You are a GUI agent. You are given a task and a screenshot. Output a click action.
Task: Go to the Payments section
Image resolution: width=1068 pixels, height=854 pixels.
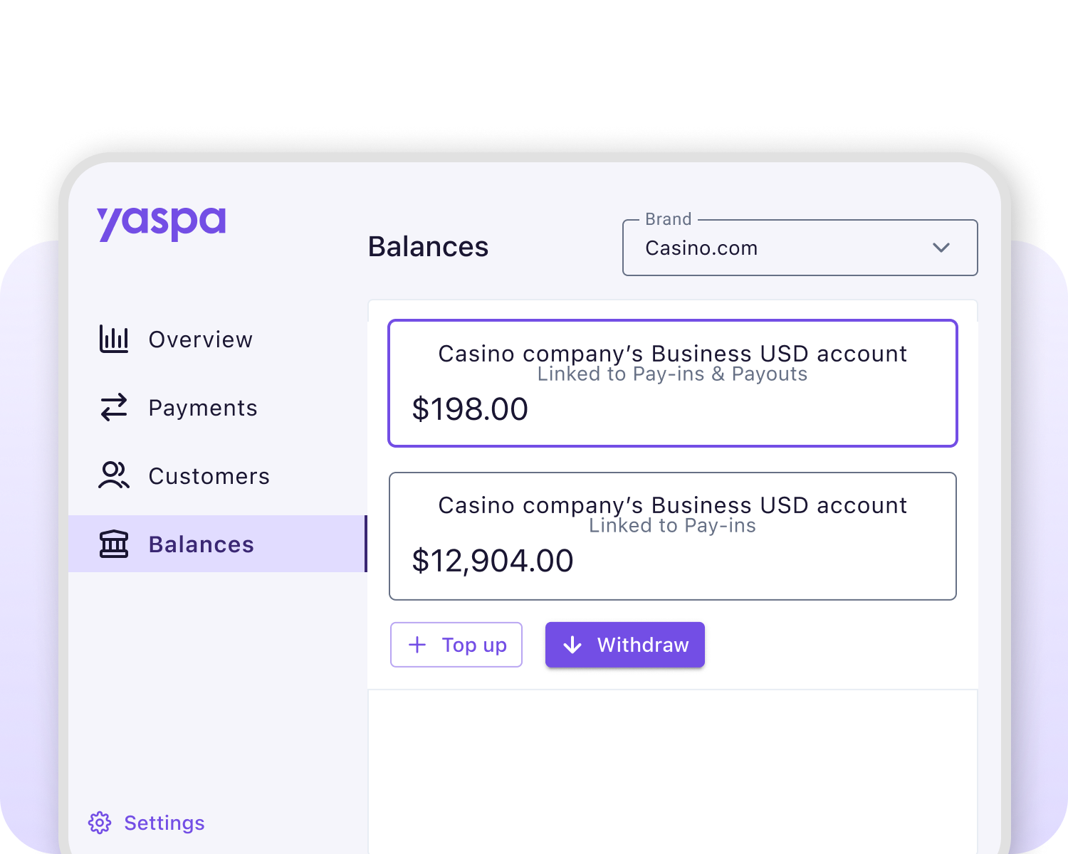203,408
